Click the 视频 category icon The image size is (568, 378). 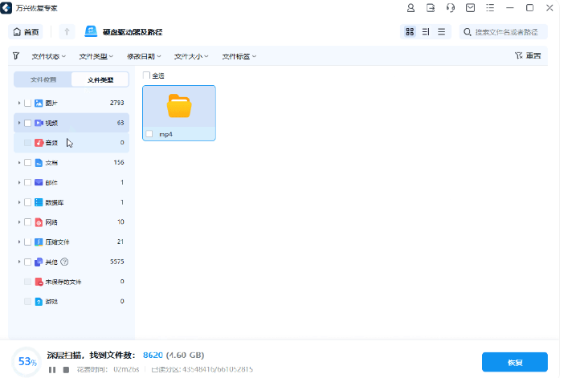click(x=39, y=123)
